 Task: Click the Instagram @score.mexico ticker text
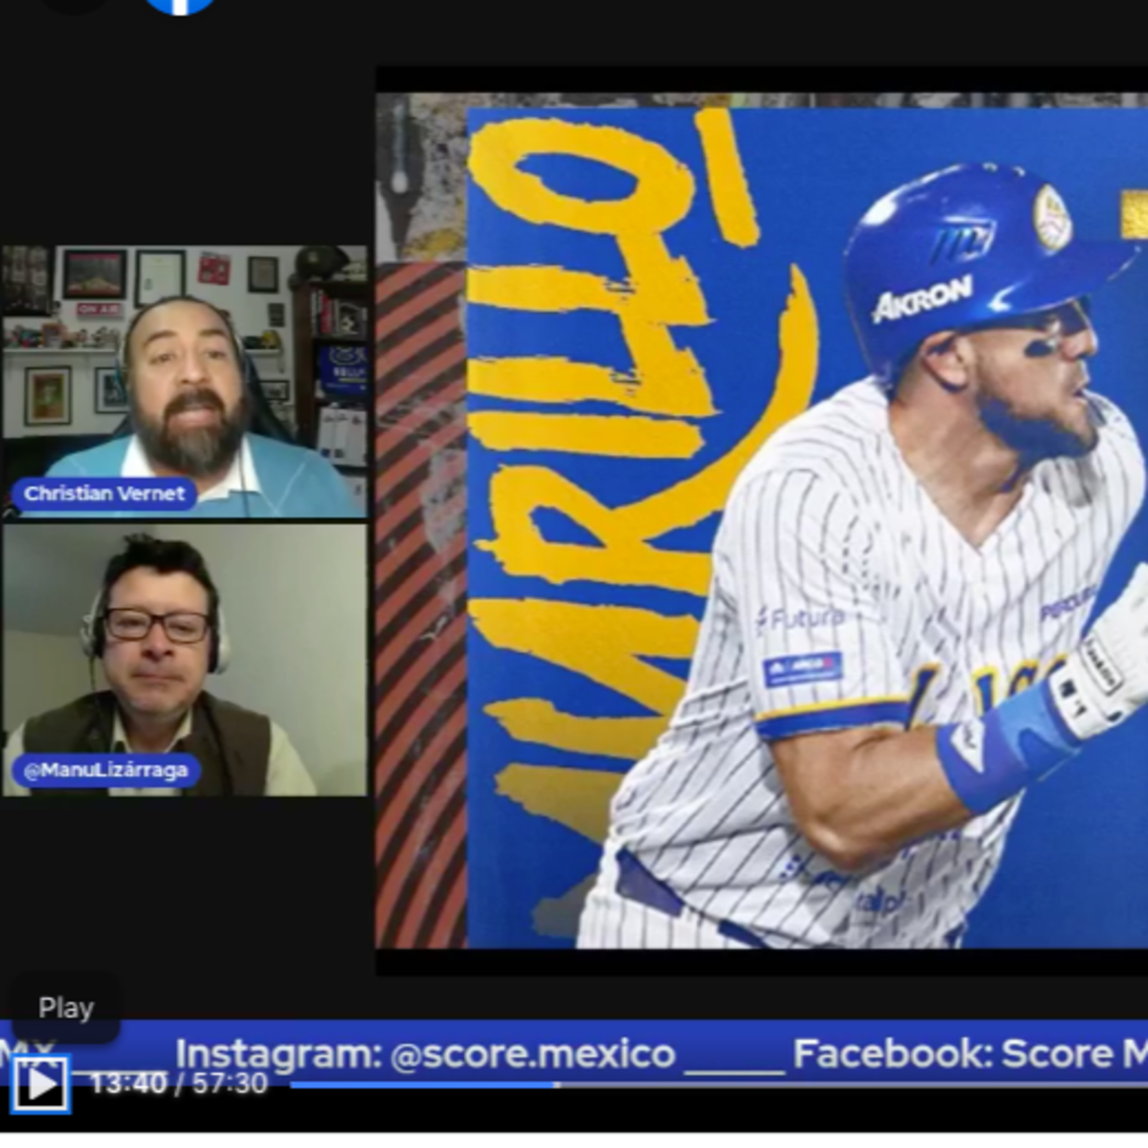click(x=426, y=1053)
